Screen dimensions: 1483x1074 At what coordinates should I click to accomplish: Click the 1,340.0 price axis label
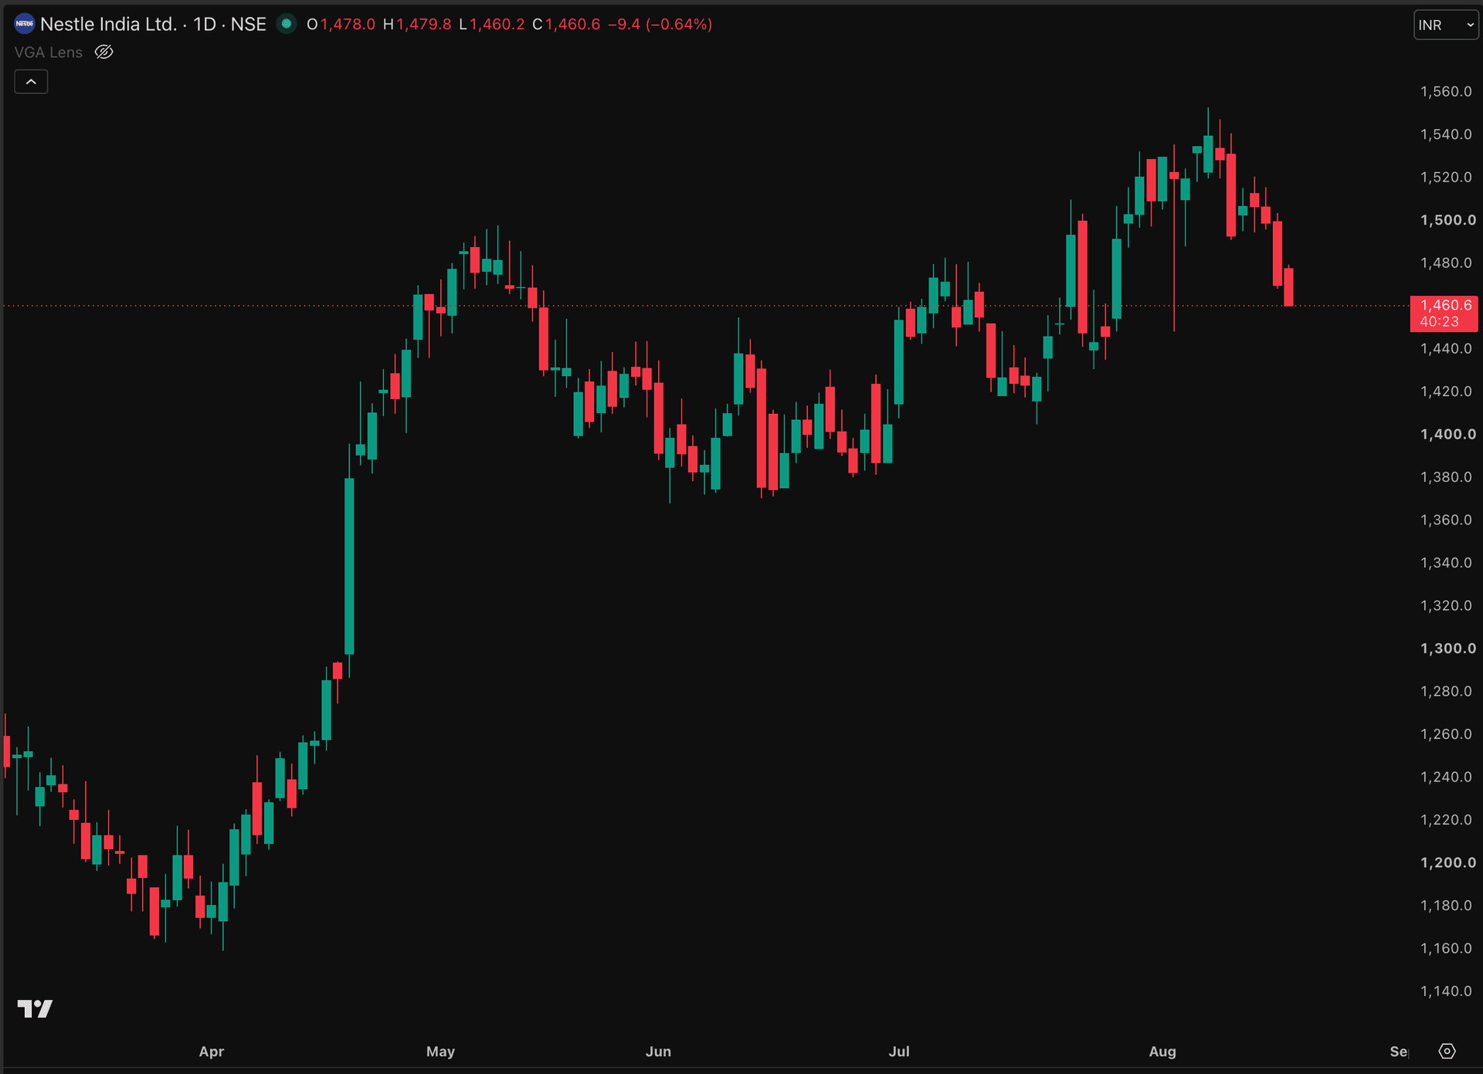tap(1446, 563)
